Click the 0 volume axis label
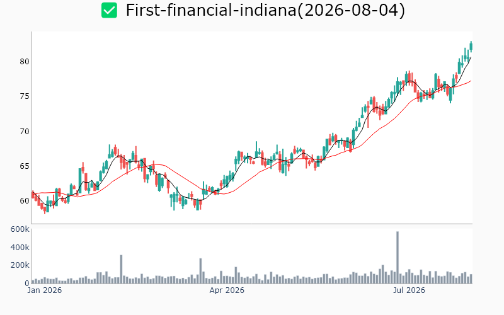504x315 pixels. click(x=27, y=283)
